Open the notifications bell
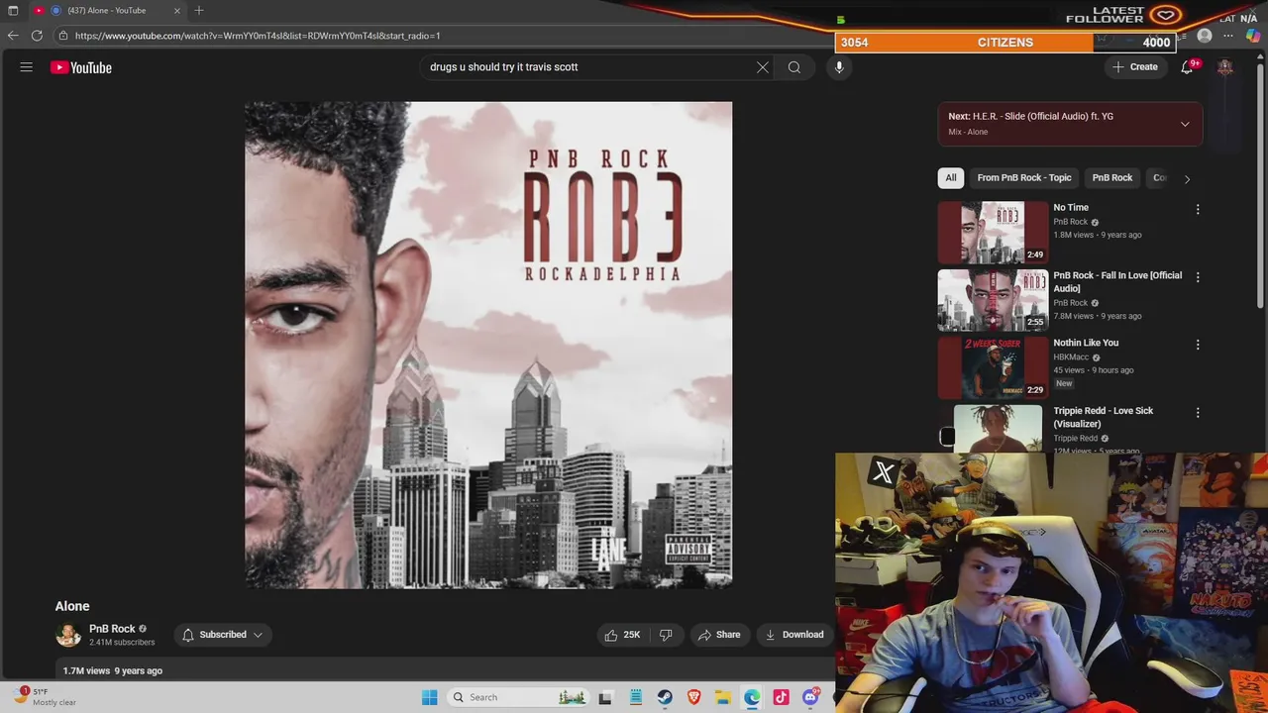 coord(1187,67)
